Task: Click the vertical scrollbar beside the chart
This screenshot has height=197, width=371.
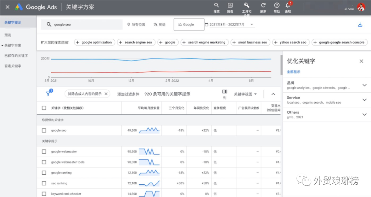Action: pyautogui.click(x=281, y=65)
